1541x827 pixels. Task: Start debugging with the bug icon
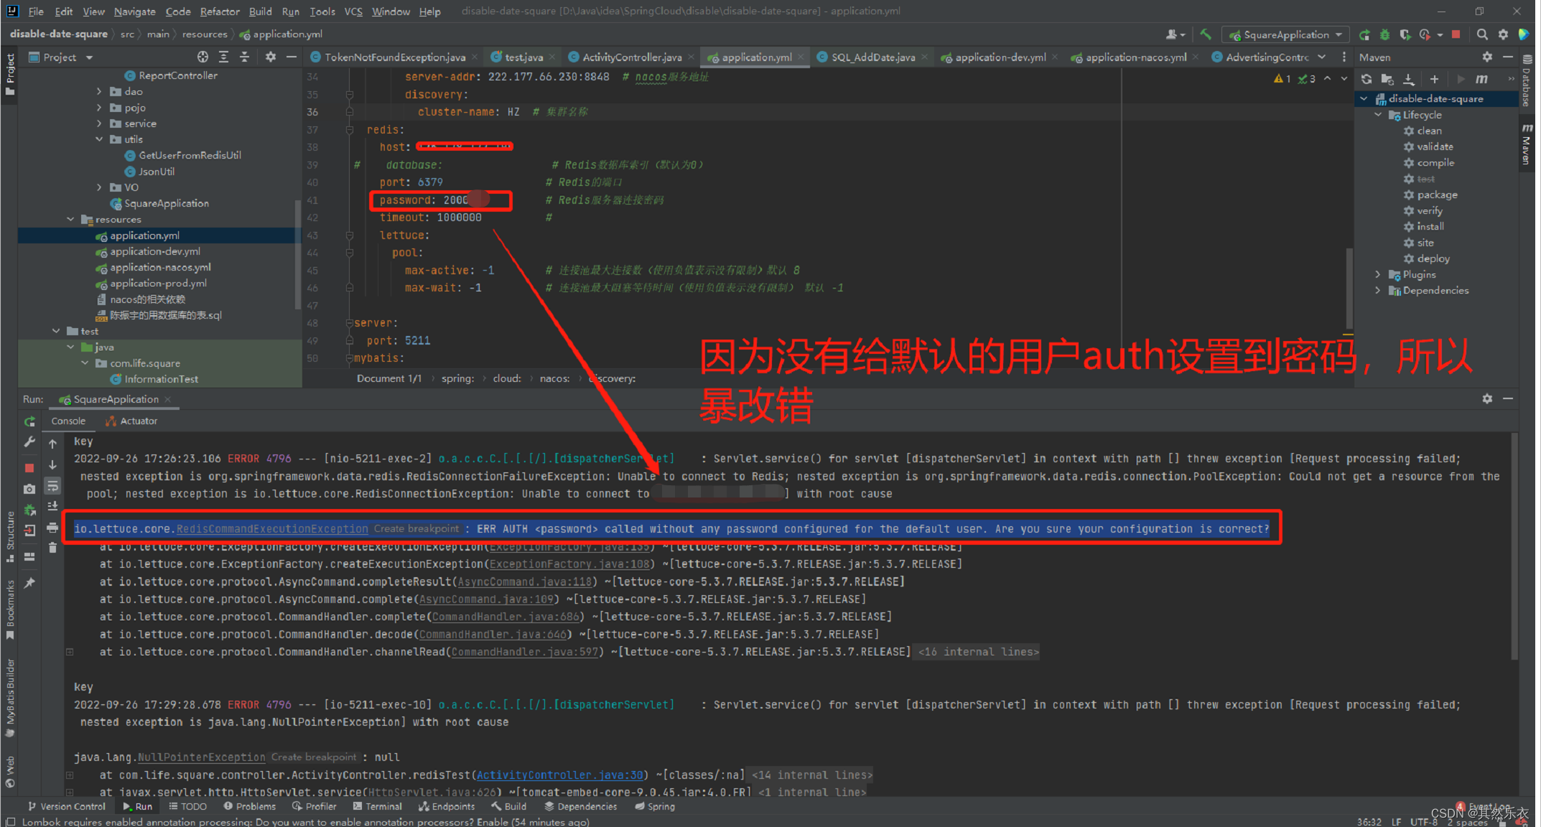coord(1385,34)
